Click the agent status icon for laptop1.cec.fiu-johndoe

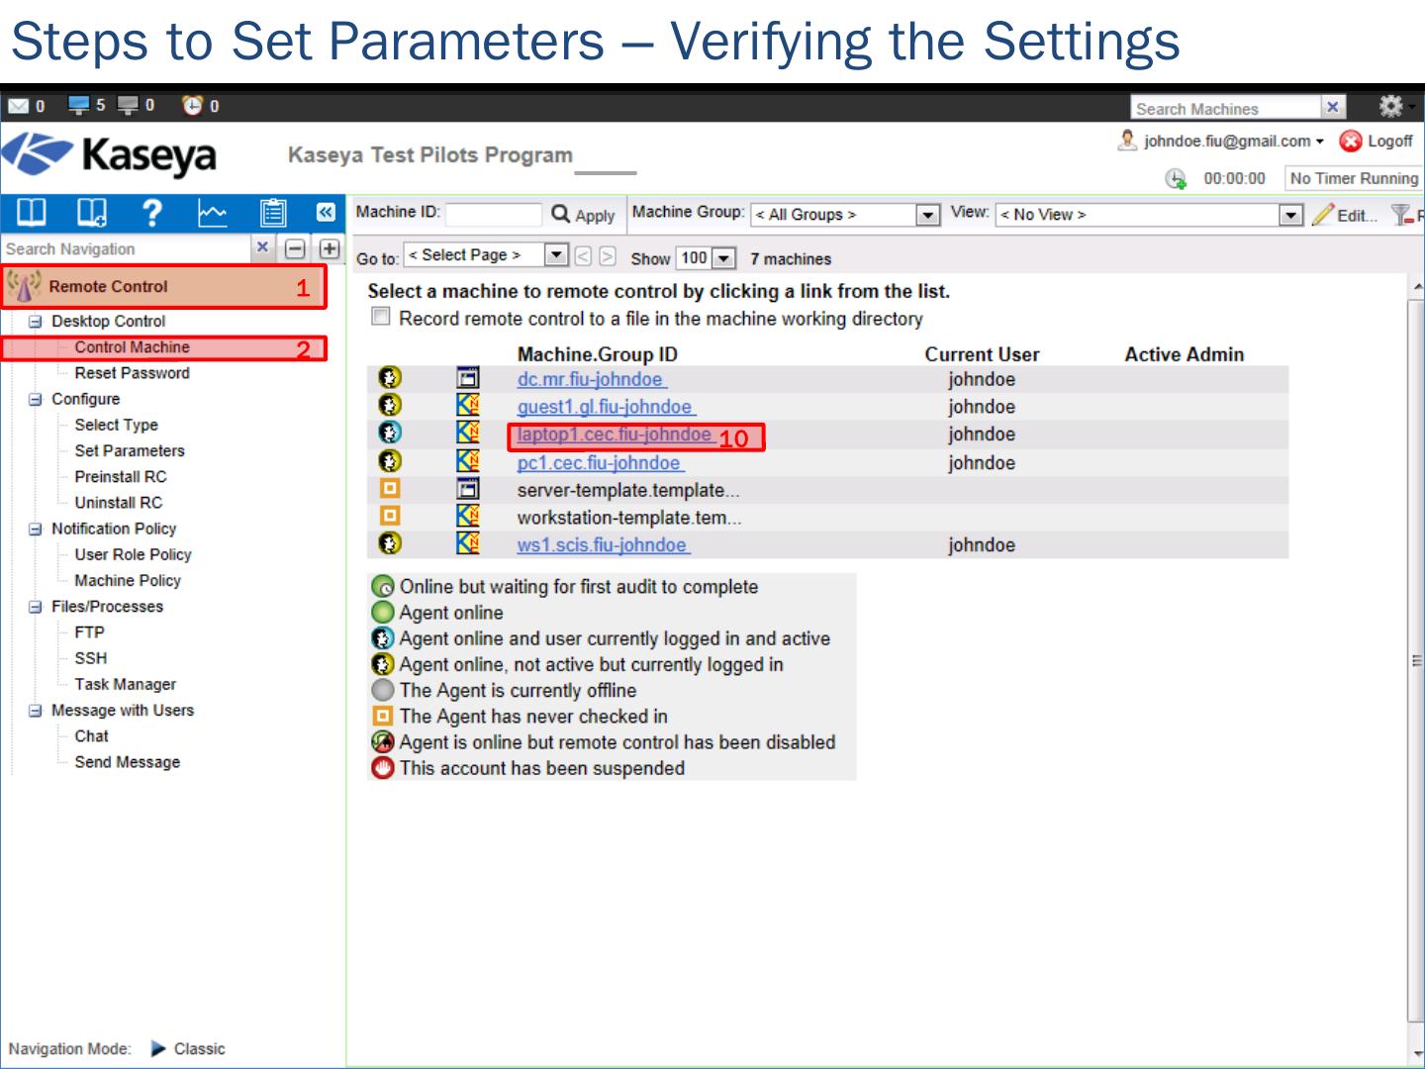coord(390,433)
